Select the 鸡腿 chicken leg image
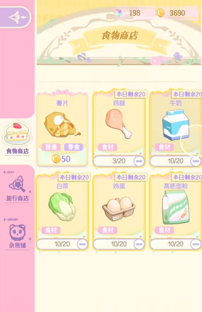Image resolution: width=202 pixels, height=312 pixels. 119,123
